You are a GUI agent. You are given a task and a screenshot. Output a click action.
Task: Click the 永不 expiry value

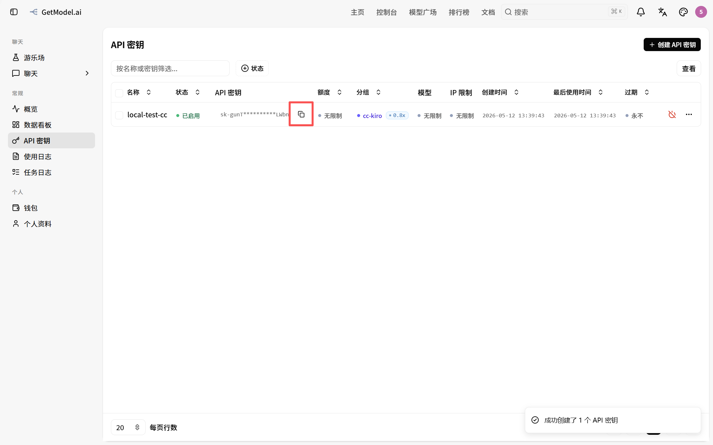(634, 116)
